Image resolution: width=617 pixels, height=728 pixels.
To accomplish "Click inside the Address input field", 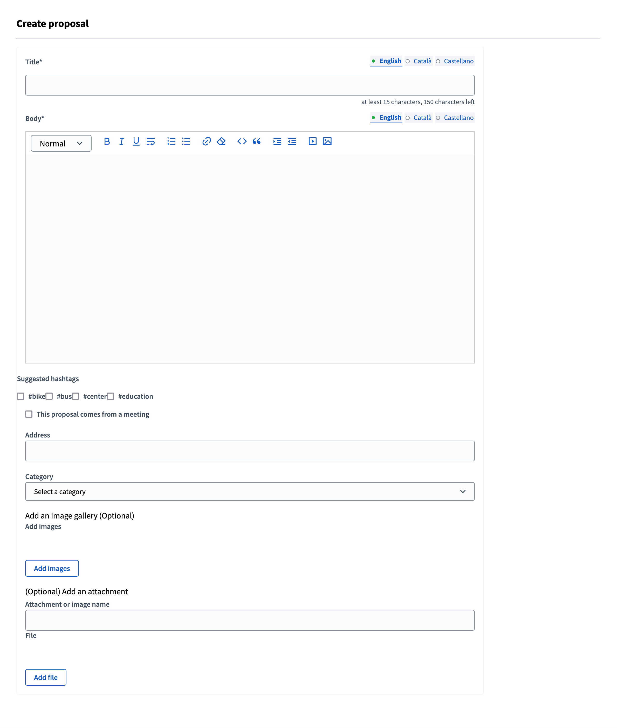I will (x=250, y=451).
